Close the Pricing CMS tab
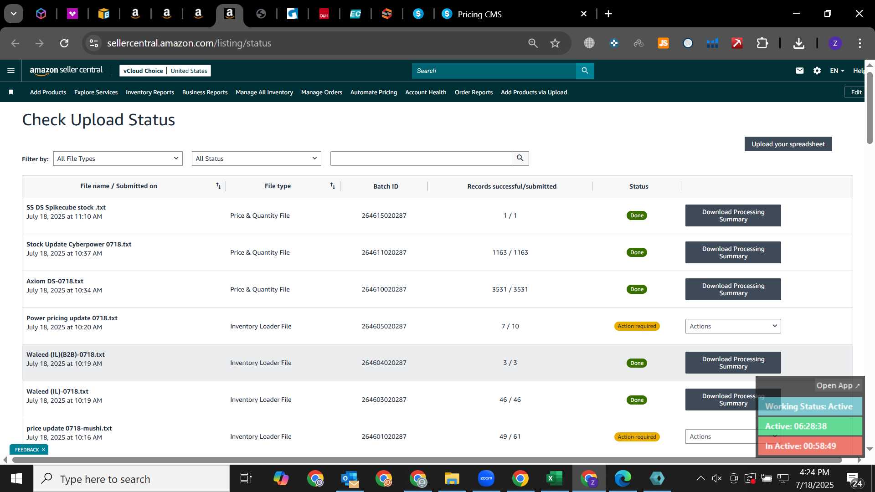This screenshot has width=875, height=492. (584, 14)
